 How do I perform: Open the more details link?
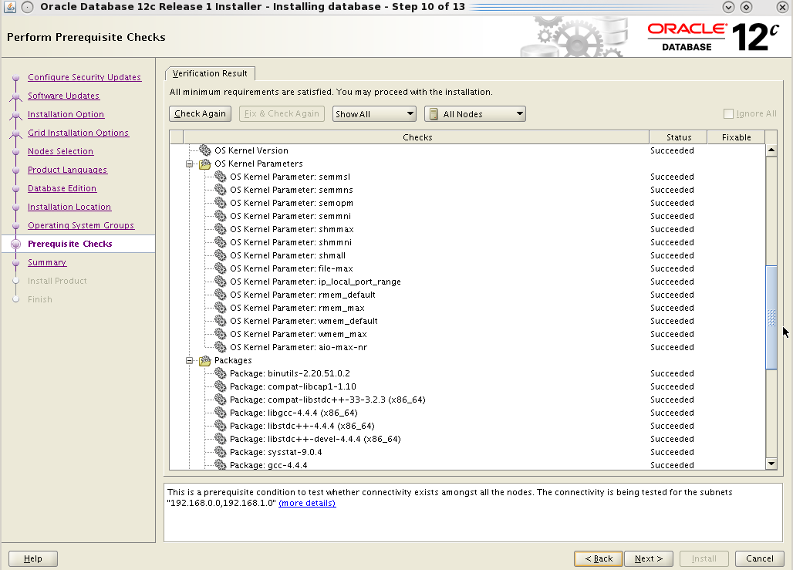307,503
